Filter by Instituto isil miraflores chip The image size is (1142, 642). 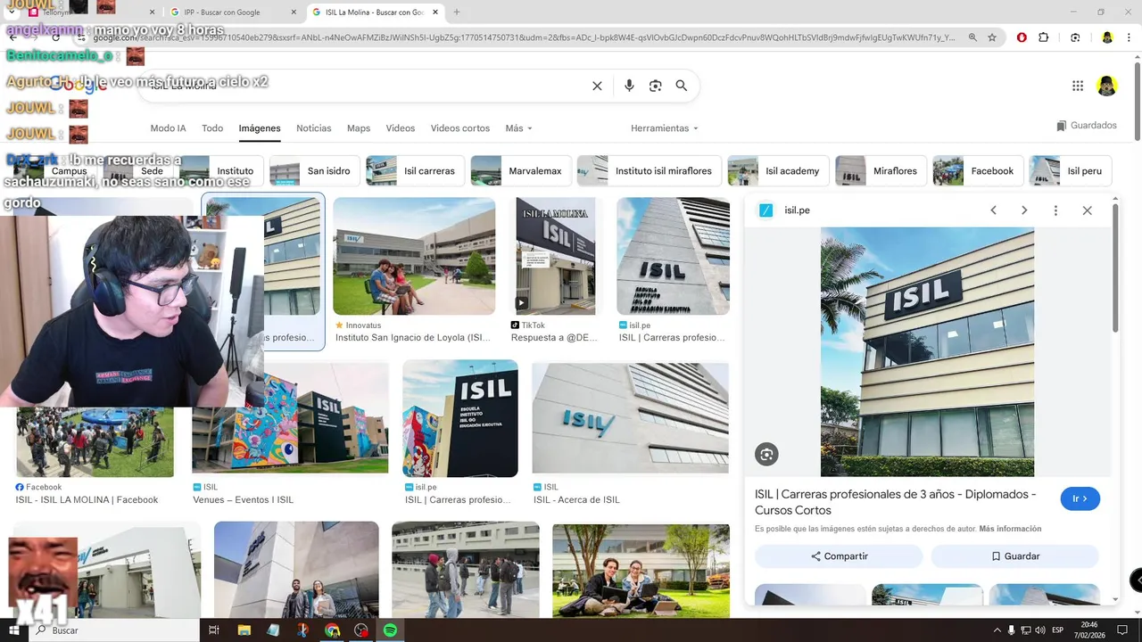650,170
